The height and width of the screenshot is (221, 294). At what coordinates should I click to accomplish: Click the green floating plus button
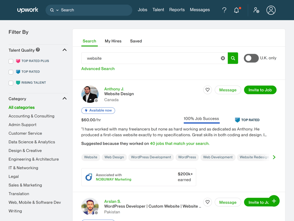tap(274, 201)
